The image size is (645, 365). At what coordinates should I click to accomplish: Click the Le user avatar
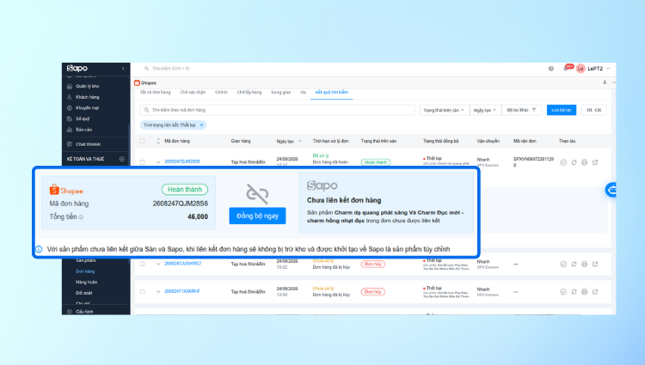[x=580, y=69]
